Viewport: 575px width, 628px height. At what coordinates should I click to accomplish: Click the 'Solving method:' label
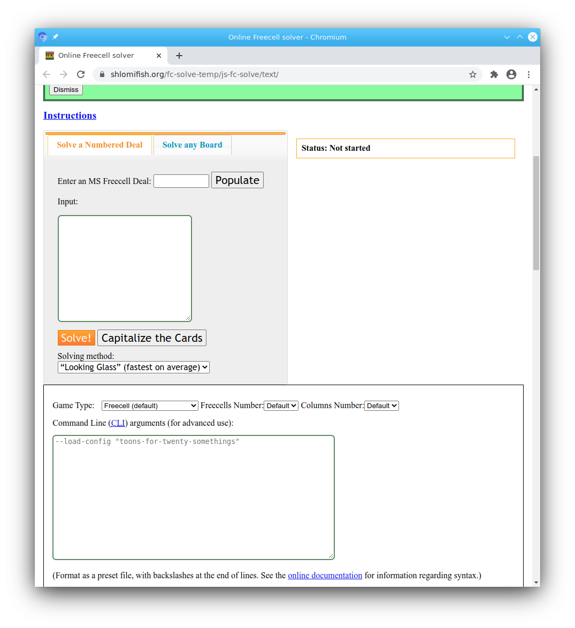86,356
